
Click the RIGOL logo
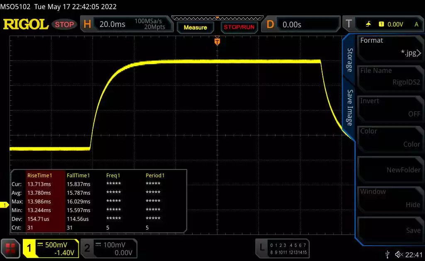tap(26, 24)
